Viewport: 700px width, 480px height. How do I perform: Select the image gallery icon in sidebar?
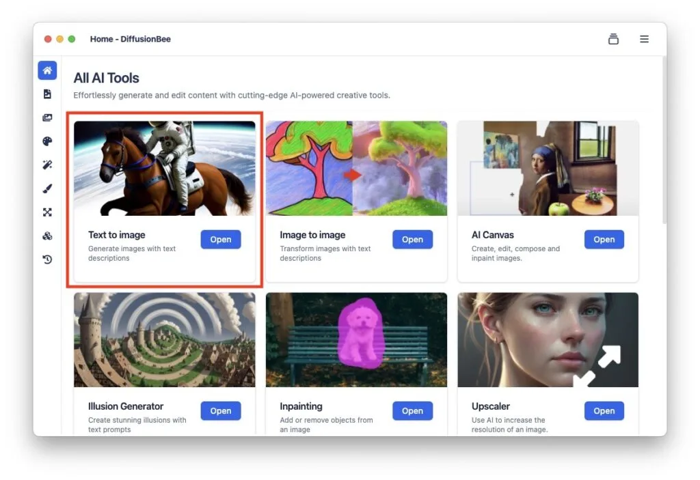point(47,117)
